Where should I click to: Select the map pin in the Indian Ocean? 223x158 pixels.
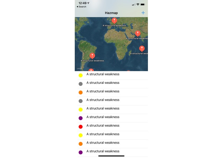pyautogui.click(x=142, y=49)
